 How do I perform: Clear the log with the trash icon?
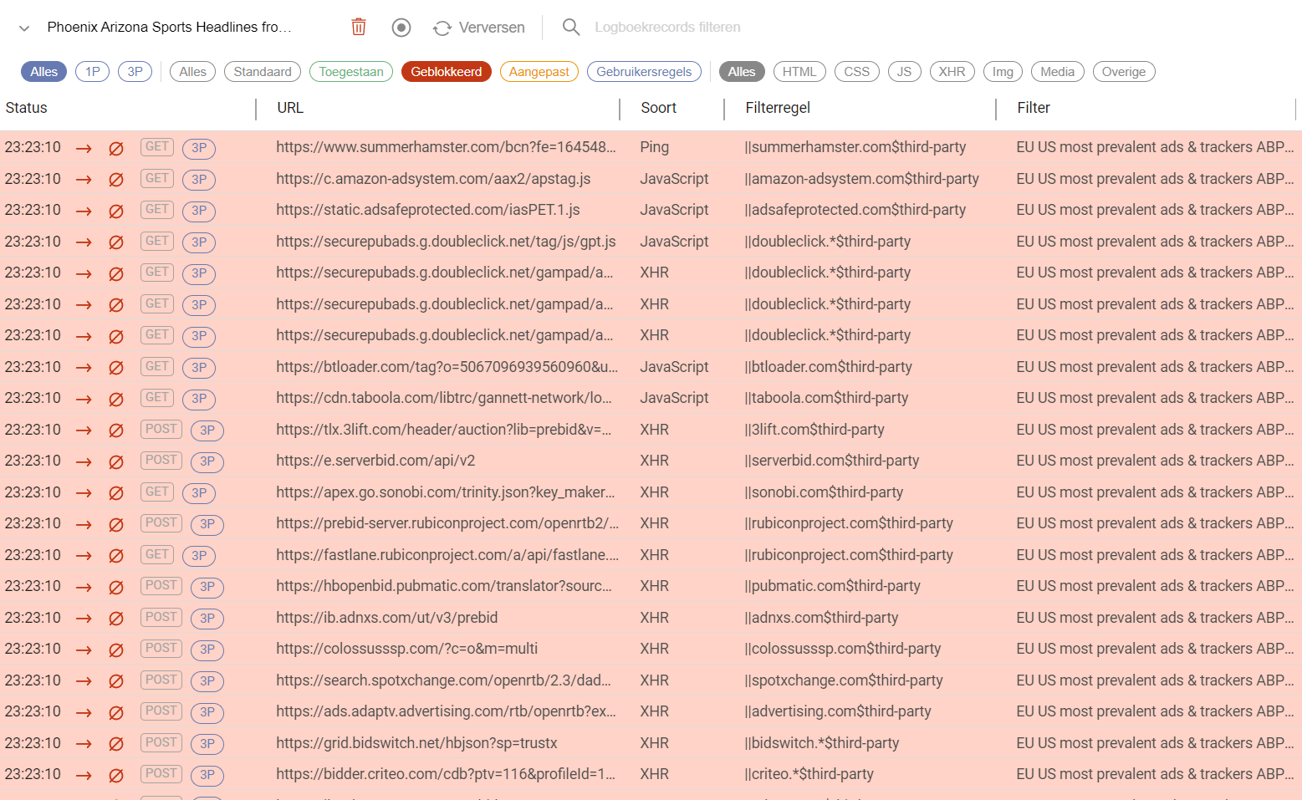[x=359, y=27]
